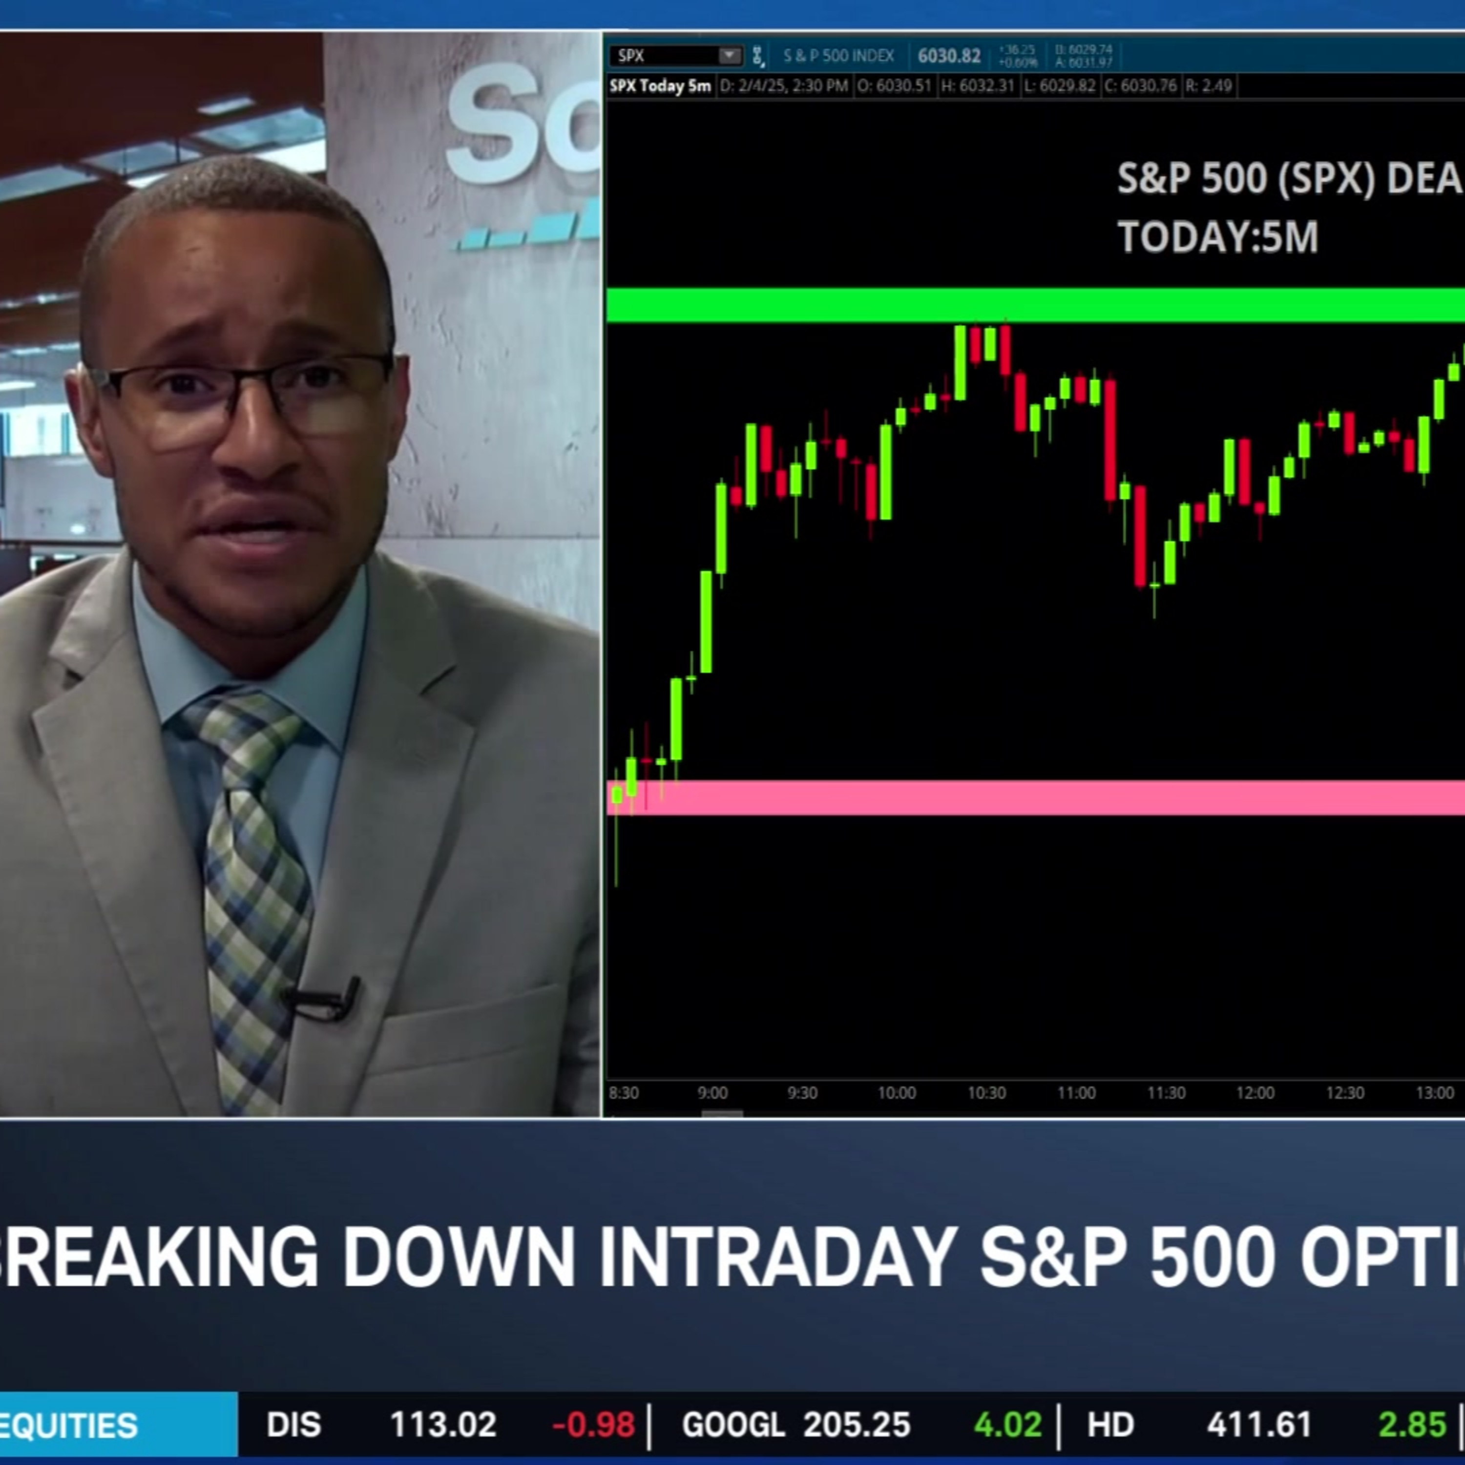
Task: Click the green resistance zone band
Action: click(1036, 306)
